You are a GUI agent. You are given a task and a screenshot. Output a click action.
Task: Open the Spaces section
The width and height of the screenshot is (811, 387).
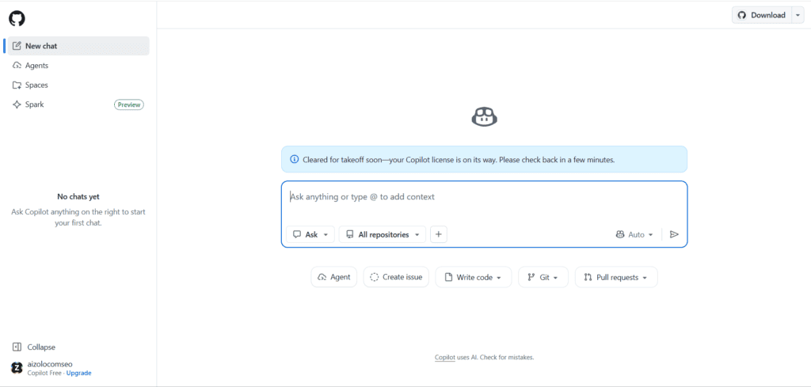[78, 85]
